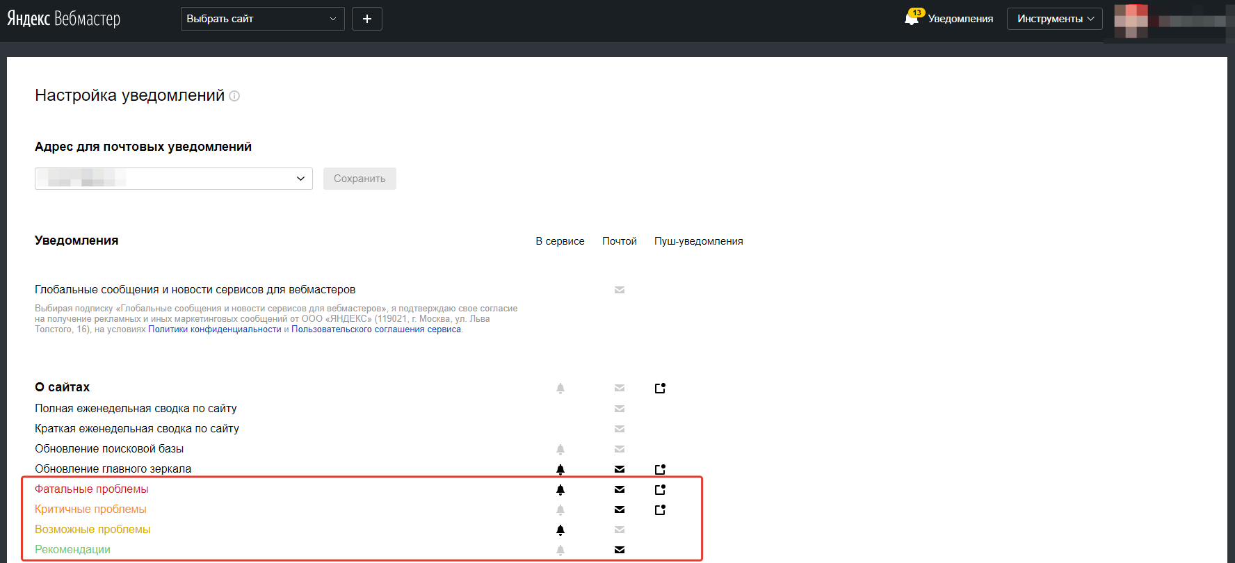Open Политики конфиденциальности link
The width and height of the screenshot is (1235, 563).
point(215,329)
